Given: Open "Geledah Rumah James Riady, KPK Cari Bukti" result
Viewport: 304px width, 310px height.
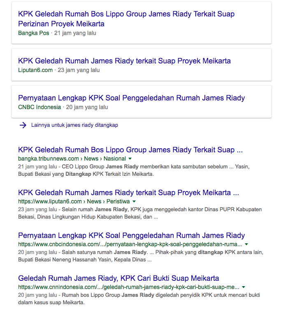Looking at the screenshot, I should [118, 278].
